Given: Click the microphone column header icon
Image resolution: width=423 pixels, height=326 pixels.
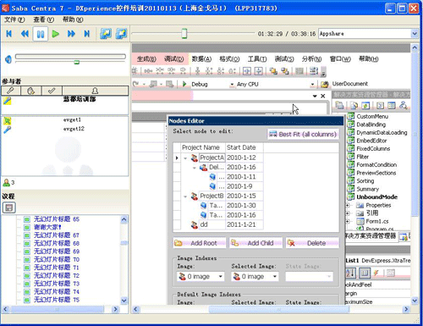Looking at the screenshot, I should 11,91.
